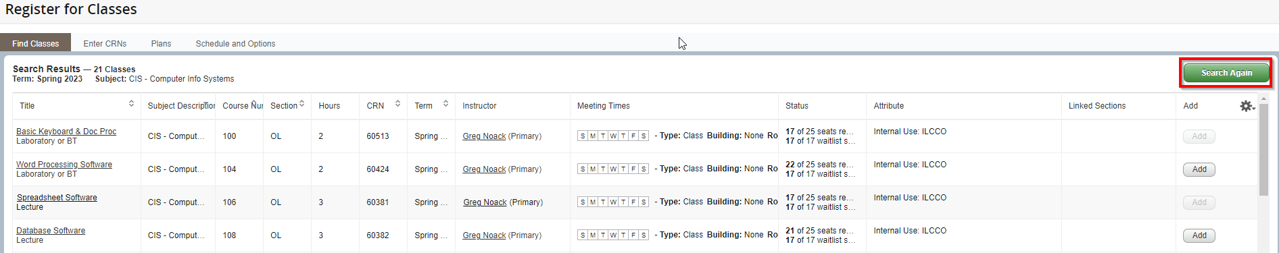Sort by CRN column arrows
The image size is (1279, 253).
(x=397, y=103)
